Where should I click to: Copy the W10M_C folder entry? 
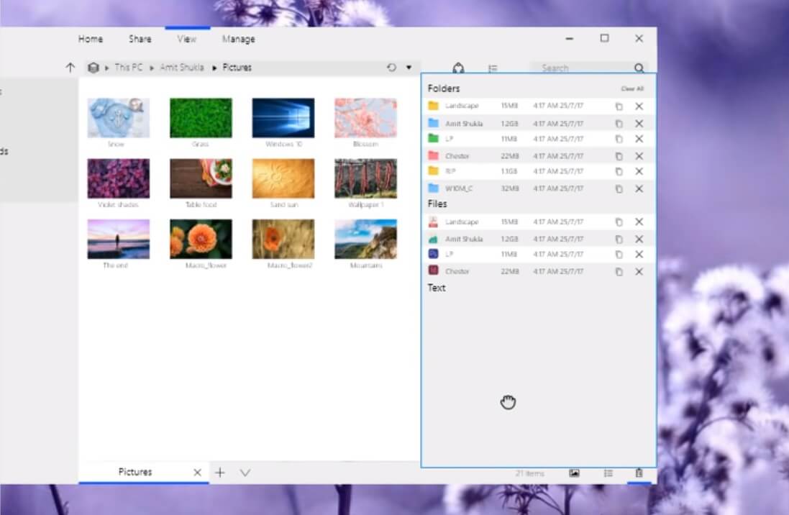click(619, 188)
